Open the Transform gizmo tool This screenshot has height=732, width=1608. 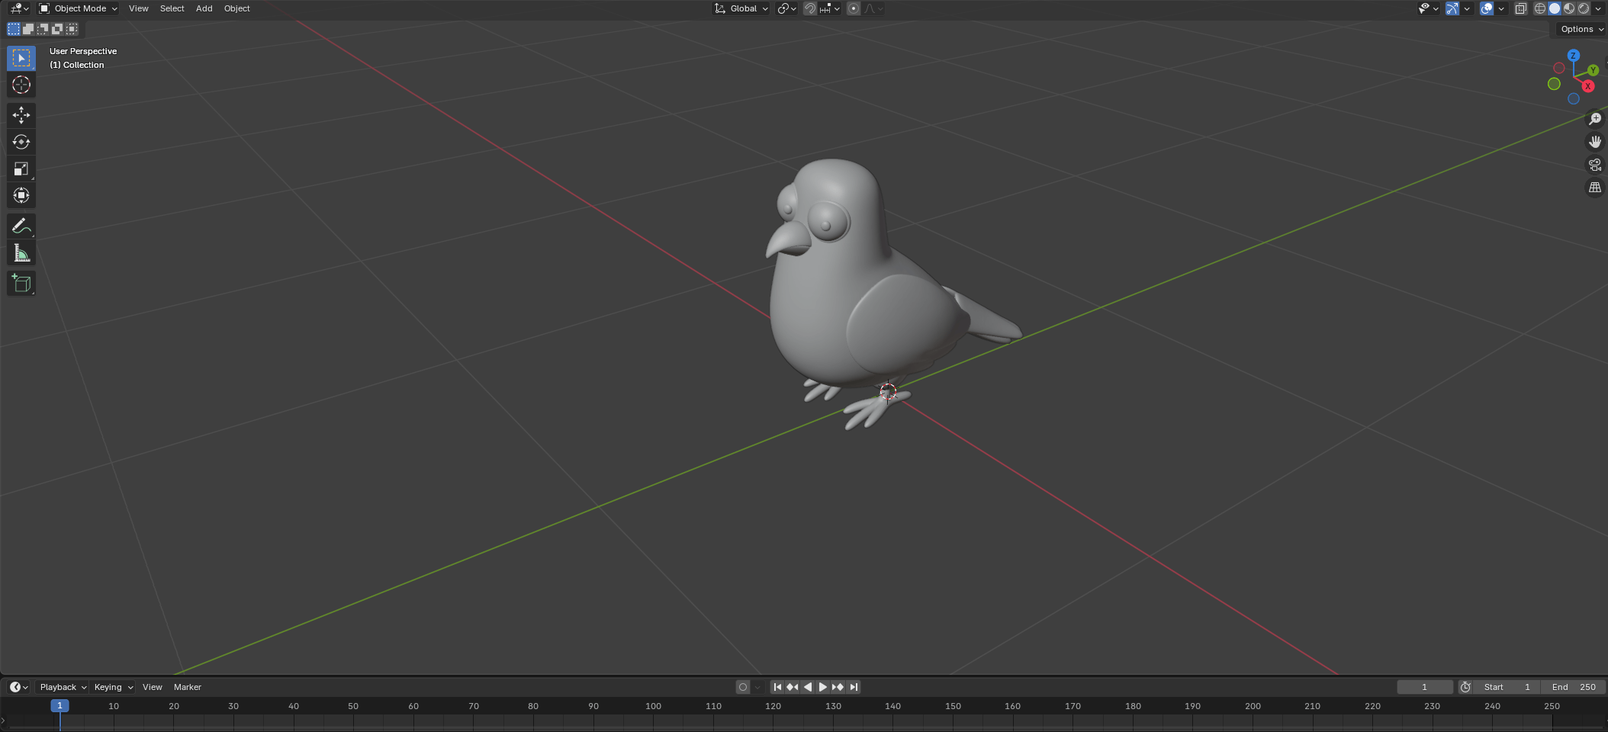[21, 195]
